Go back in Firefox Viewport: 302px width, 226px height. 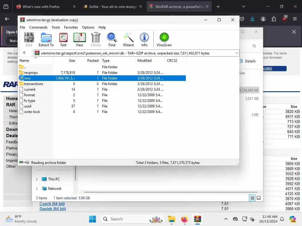coord(7,19)
